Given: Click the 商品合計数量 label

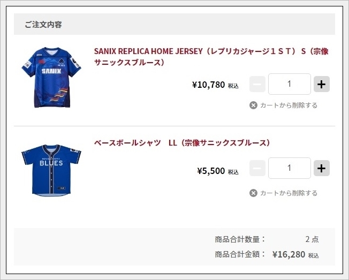Looking at the screenshot, I should pos(240,239).
